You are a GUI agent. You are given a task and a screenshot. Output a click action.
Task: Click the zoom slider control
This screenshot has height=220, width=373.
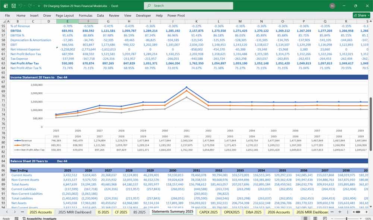pyautogui.click(x=347, y=218)
